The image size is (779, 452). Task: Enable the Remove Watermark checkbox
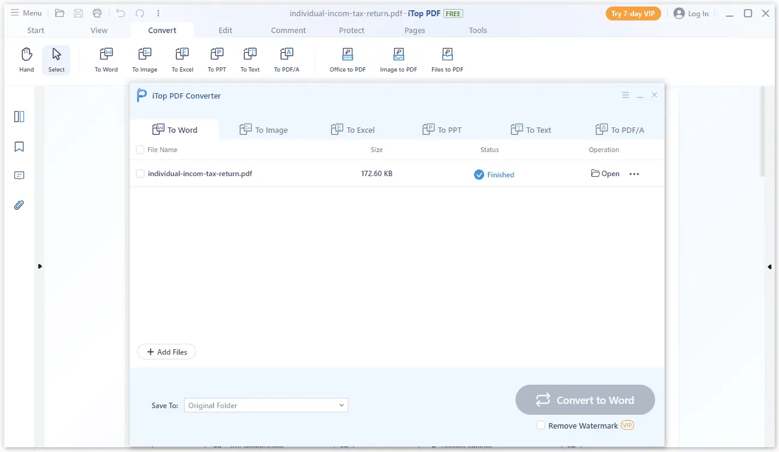point(541,426)
